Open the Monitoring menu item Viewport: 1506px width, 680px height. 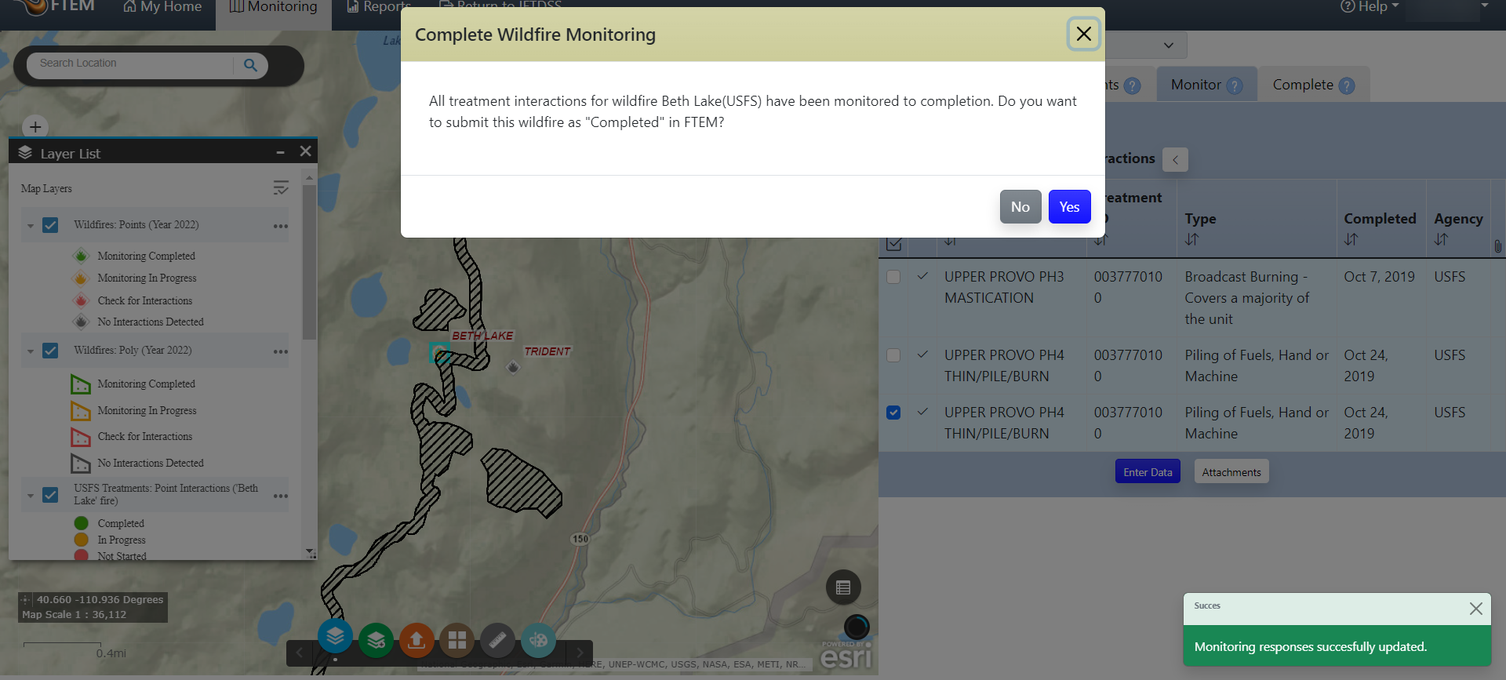[273, 7]
